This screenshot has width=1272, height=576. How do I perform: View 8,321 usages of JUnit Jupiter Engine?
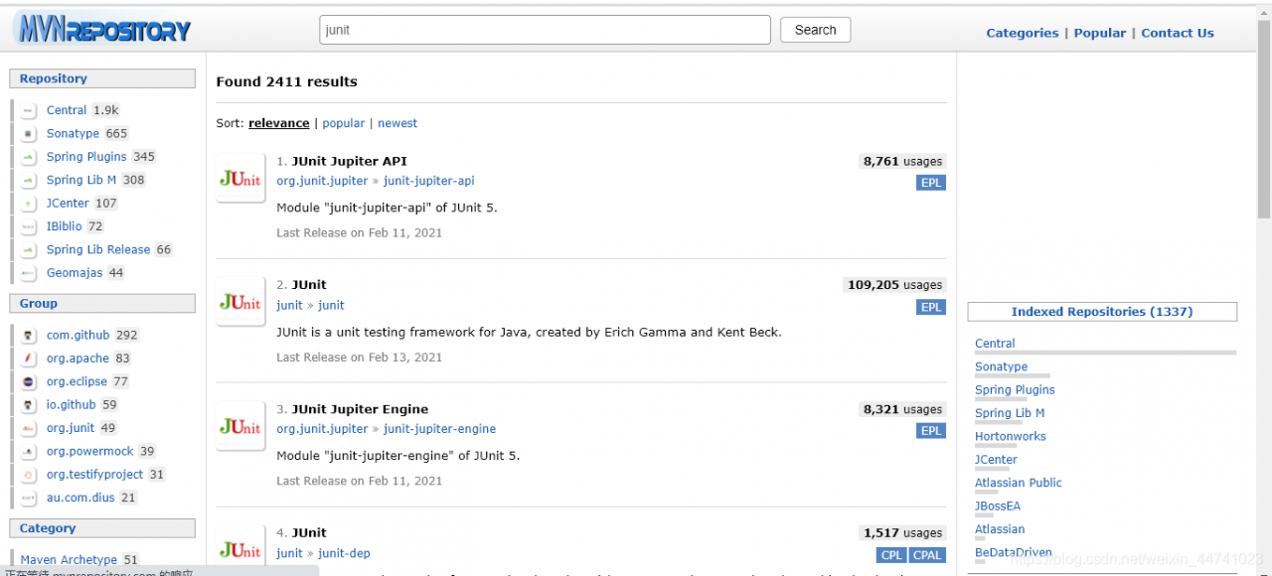(x=902, y=409)
